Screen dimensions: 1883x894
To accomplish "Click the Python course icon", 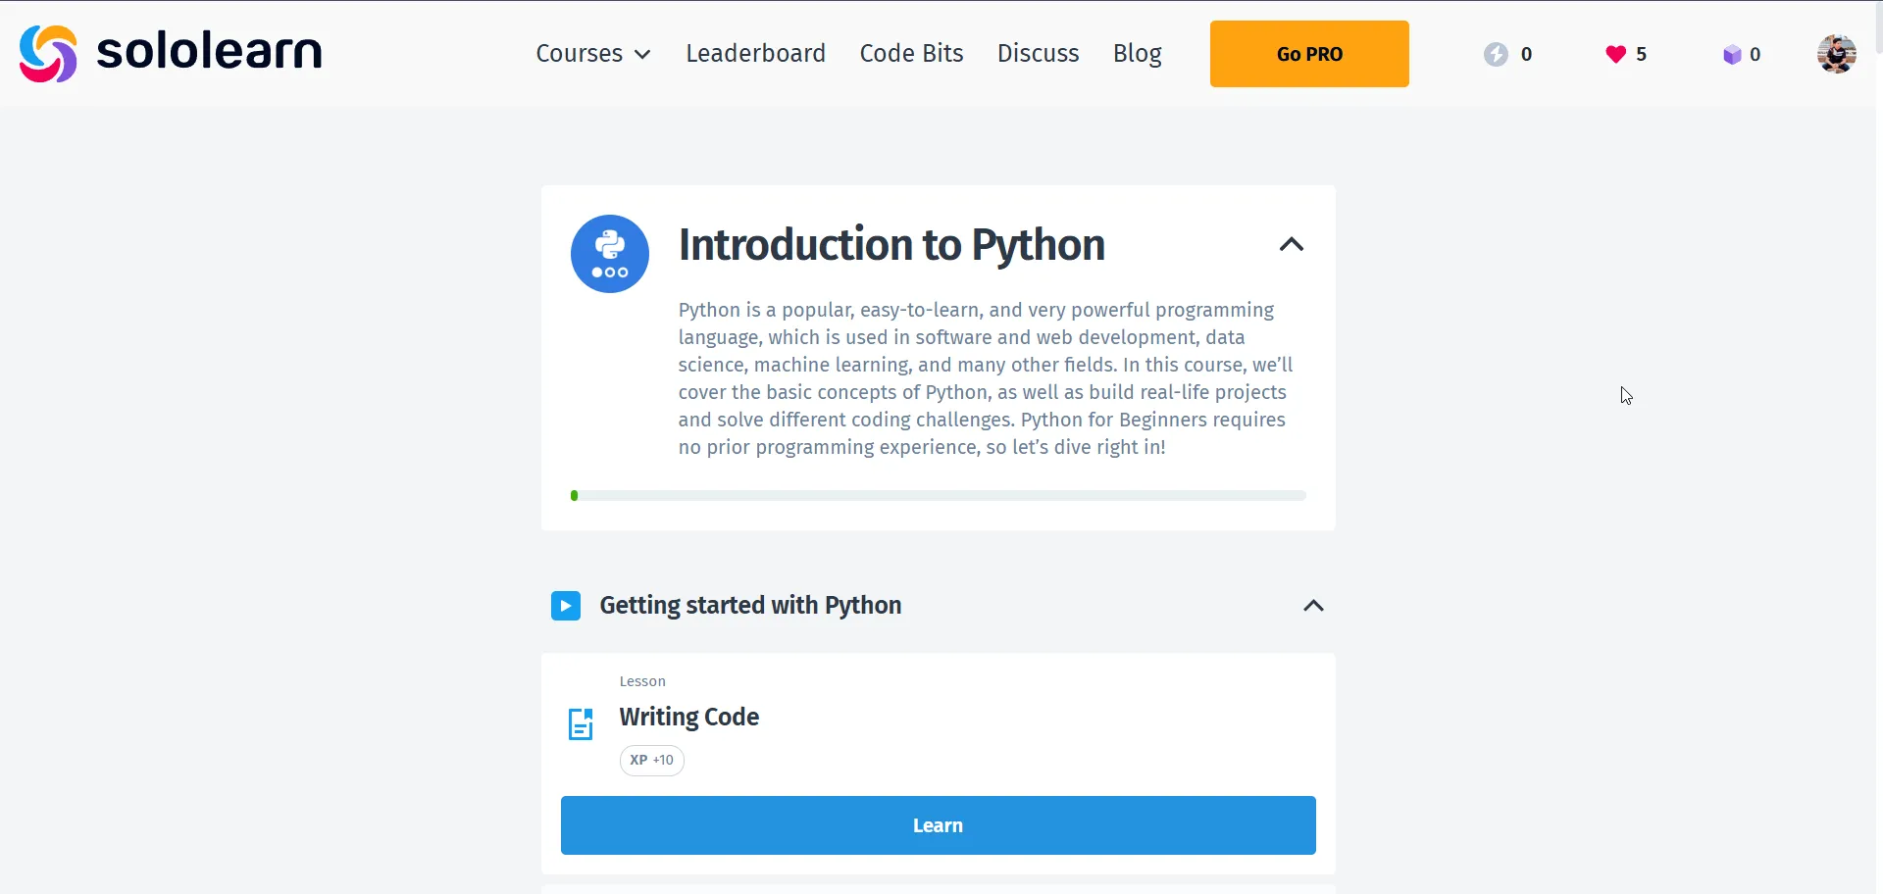I will (x=609, y=253).
